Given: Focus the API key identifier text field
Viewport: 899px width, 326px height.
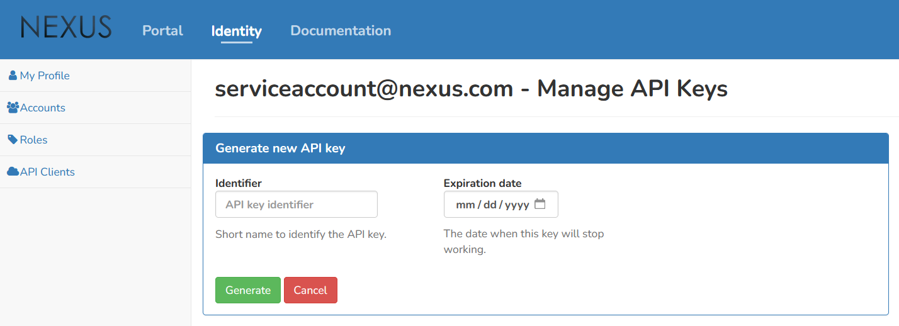Looking at the screenshot, I should (x=297, y=205).
